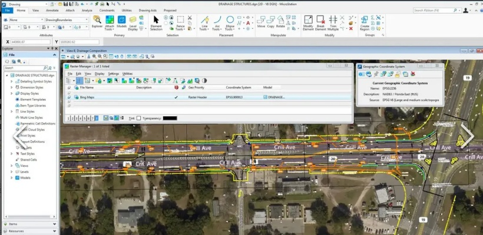Click the Geo Priority column header
This screenshot has width=483, height=235.
(196, 88)
